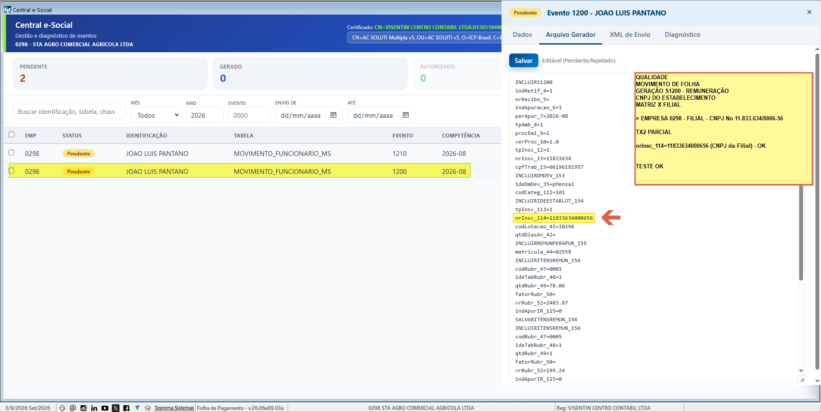
Task: Open the Instagram icon in status bar
Action: tap(84, 408)
